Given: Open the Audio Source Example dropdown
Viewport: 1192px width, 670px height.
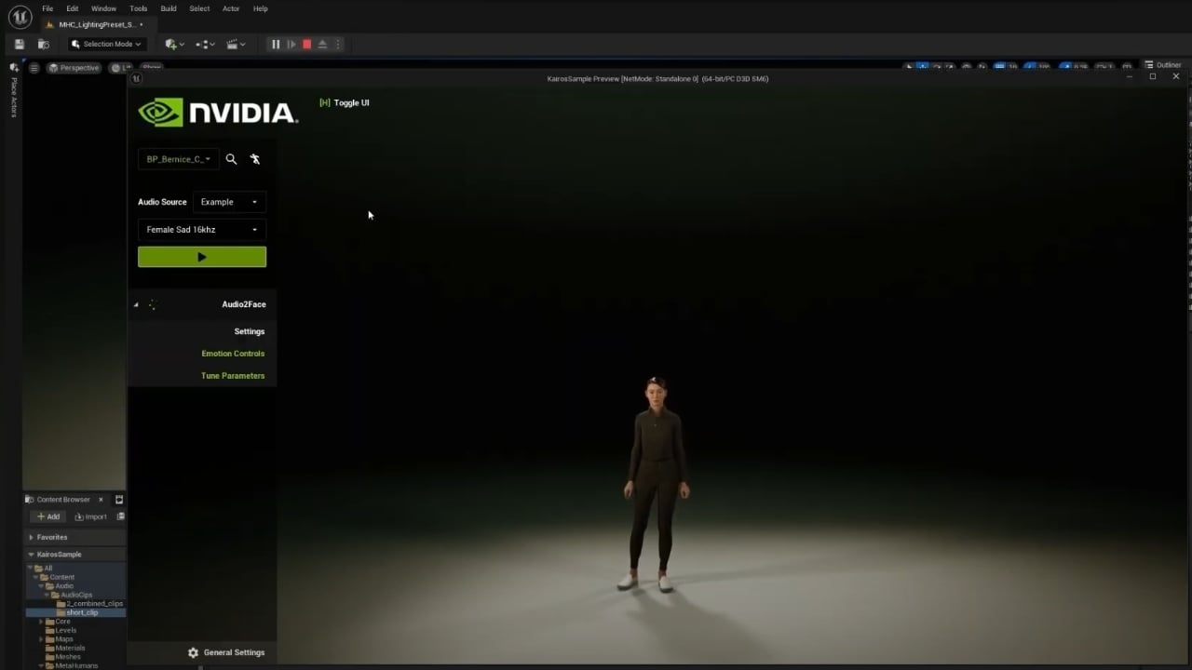Looking at the screenshot, I should tap(229, 202).
